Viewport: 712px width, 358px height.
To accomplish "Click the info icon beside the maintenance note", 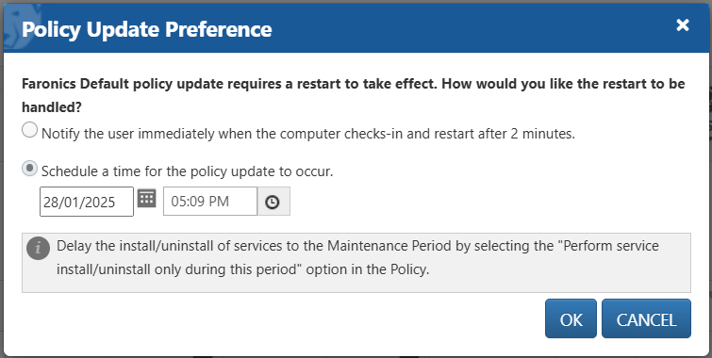I will coord(38,248).
